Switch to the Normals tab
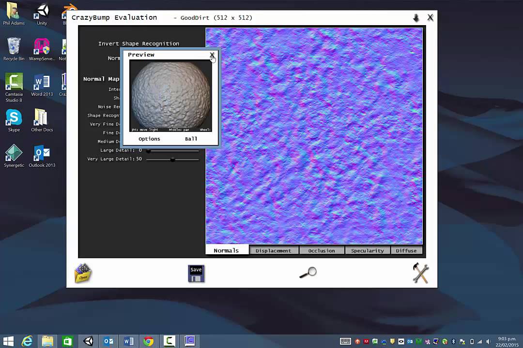 point(227,250)
